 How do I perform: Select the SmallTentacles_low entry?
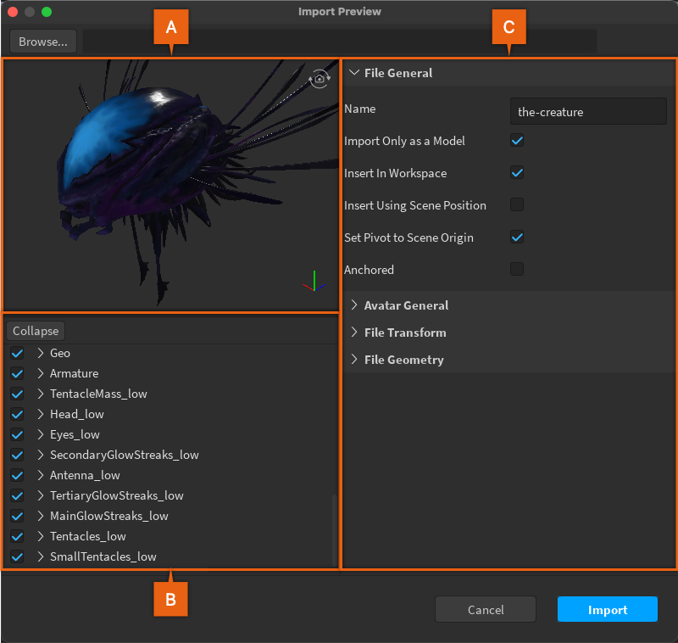[103, 556]
